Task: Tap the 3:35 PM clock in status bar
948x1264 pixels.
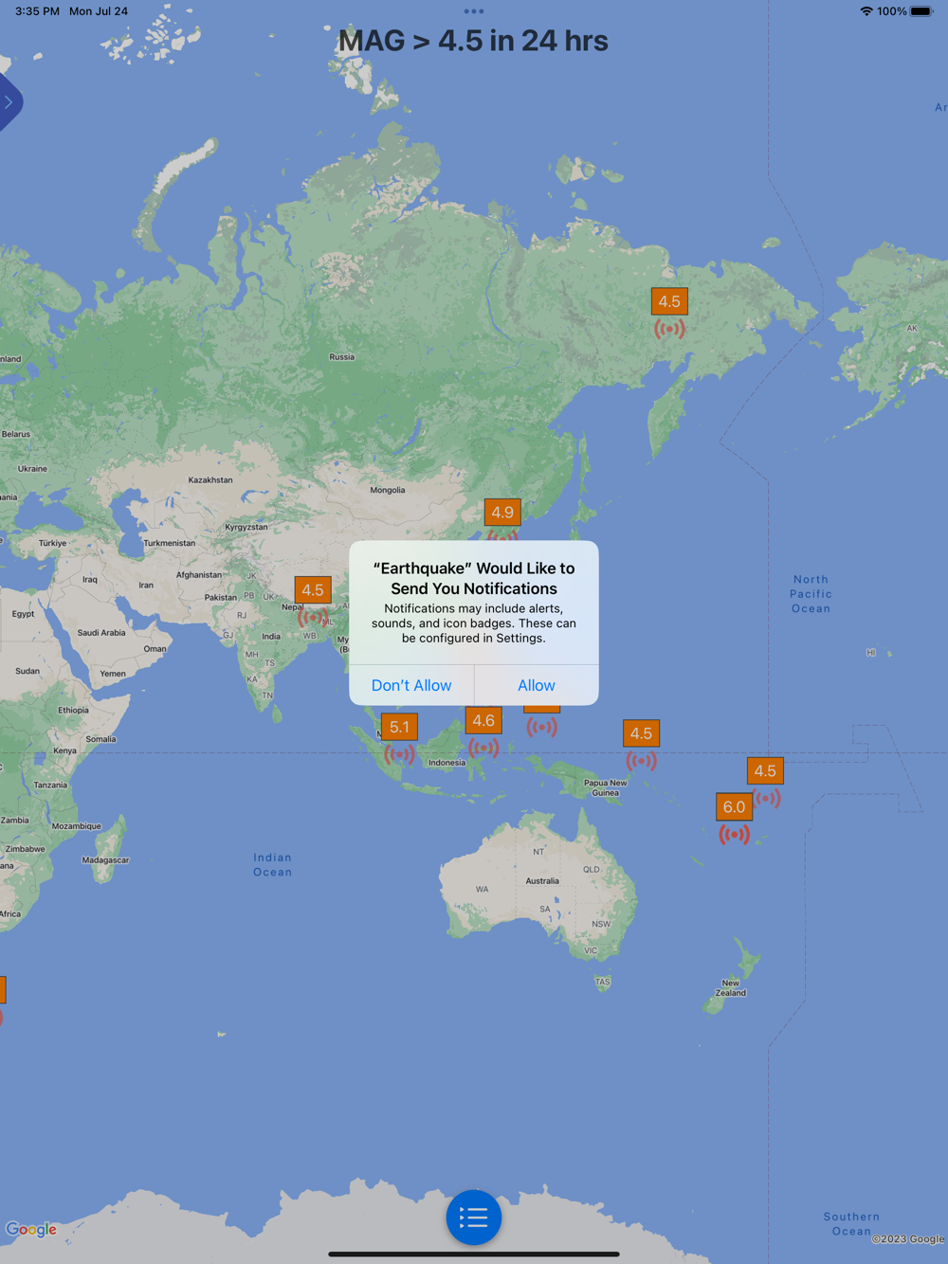Action: coord(37,11)
